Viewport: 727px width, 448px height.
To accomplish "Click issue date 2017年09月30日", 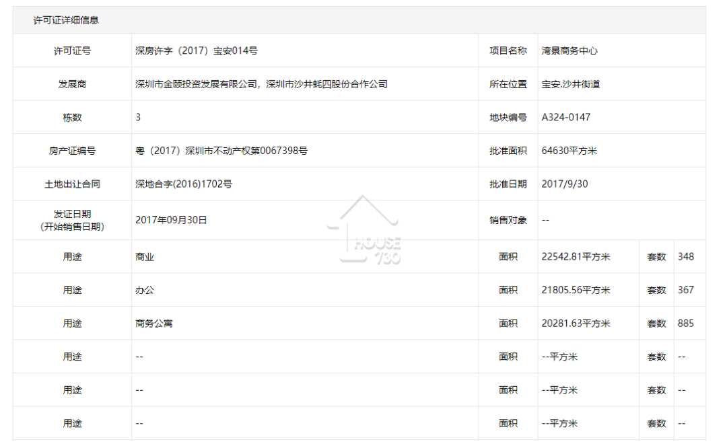I will [171, 220].
